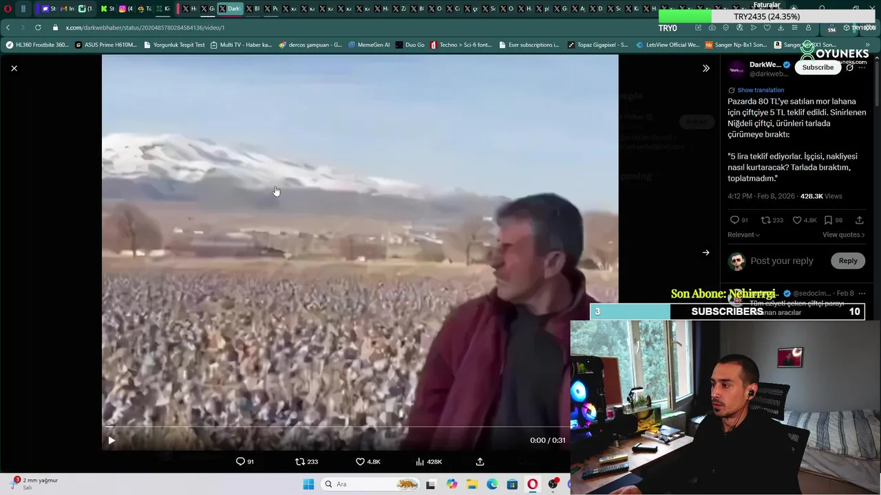This screenshot has width=881, height=495.
Task: Reload the page
Action: (x=38, y=27)
